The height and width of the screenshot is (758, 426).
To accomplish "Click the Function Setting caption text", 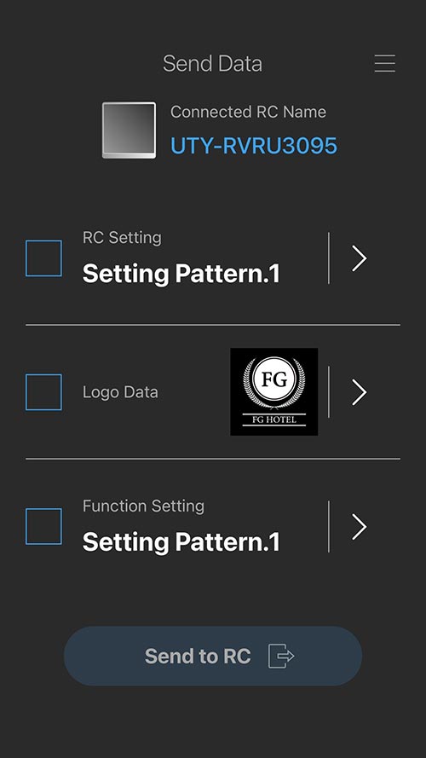I will click(x=143, y=506).
